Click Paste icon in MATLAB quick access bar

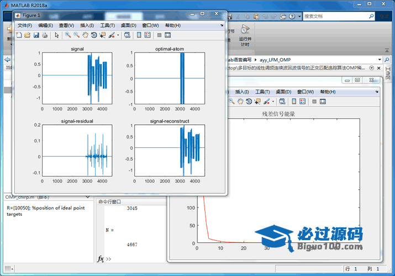[256, 17]
